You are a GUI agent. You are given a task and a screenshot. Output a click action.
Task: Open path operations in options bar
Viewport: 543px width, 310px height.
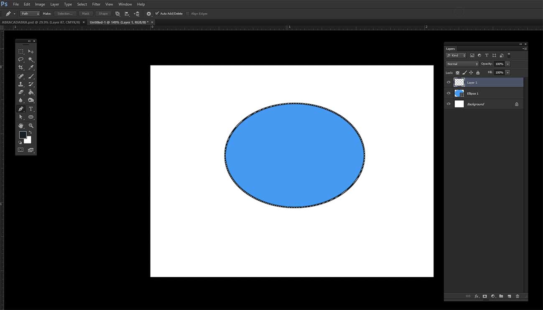117,14
